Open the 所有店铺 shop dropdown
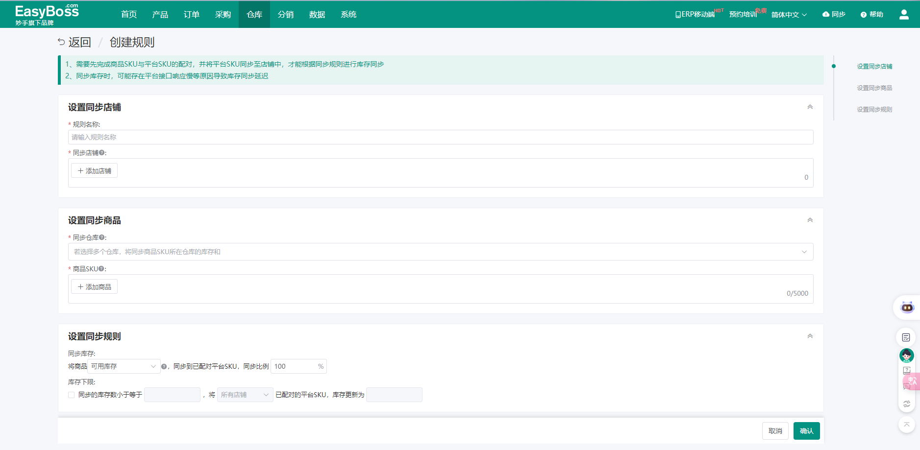 [245, 395]
